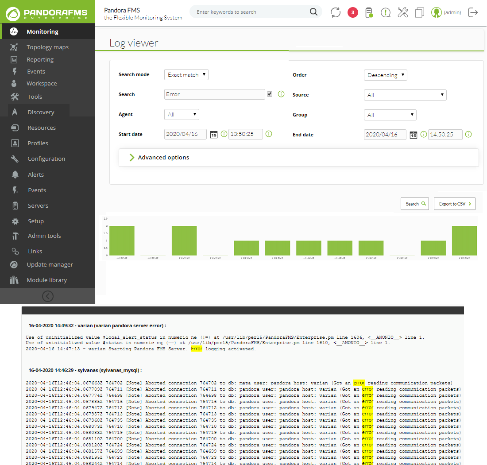
Task: Click Export to CSV button
Action: click(454, 204)
